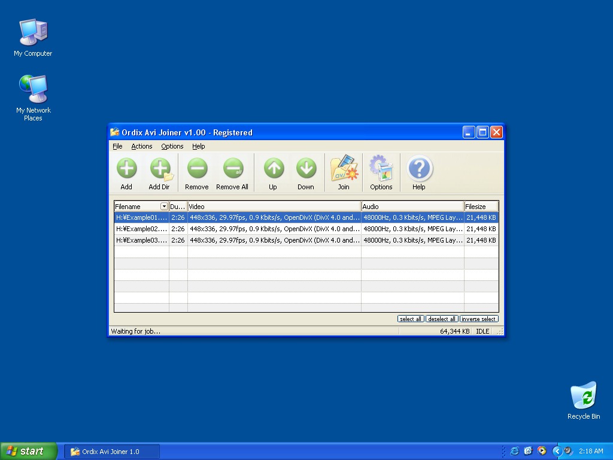Image resolution: width=613 pixels, height=460 pixels.
Task: Expand hidden tray icons with the arrow
Action: tap(557, 451)
